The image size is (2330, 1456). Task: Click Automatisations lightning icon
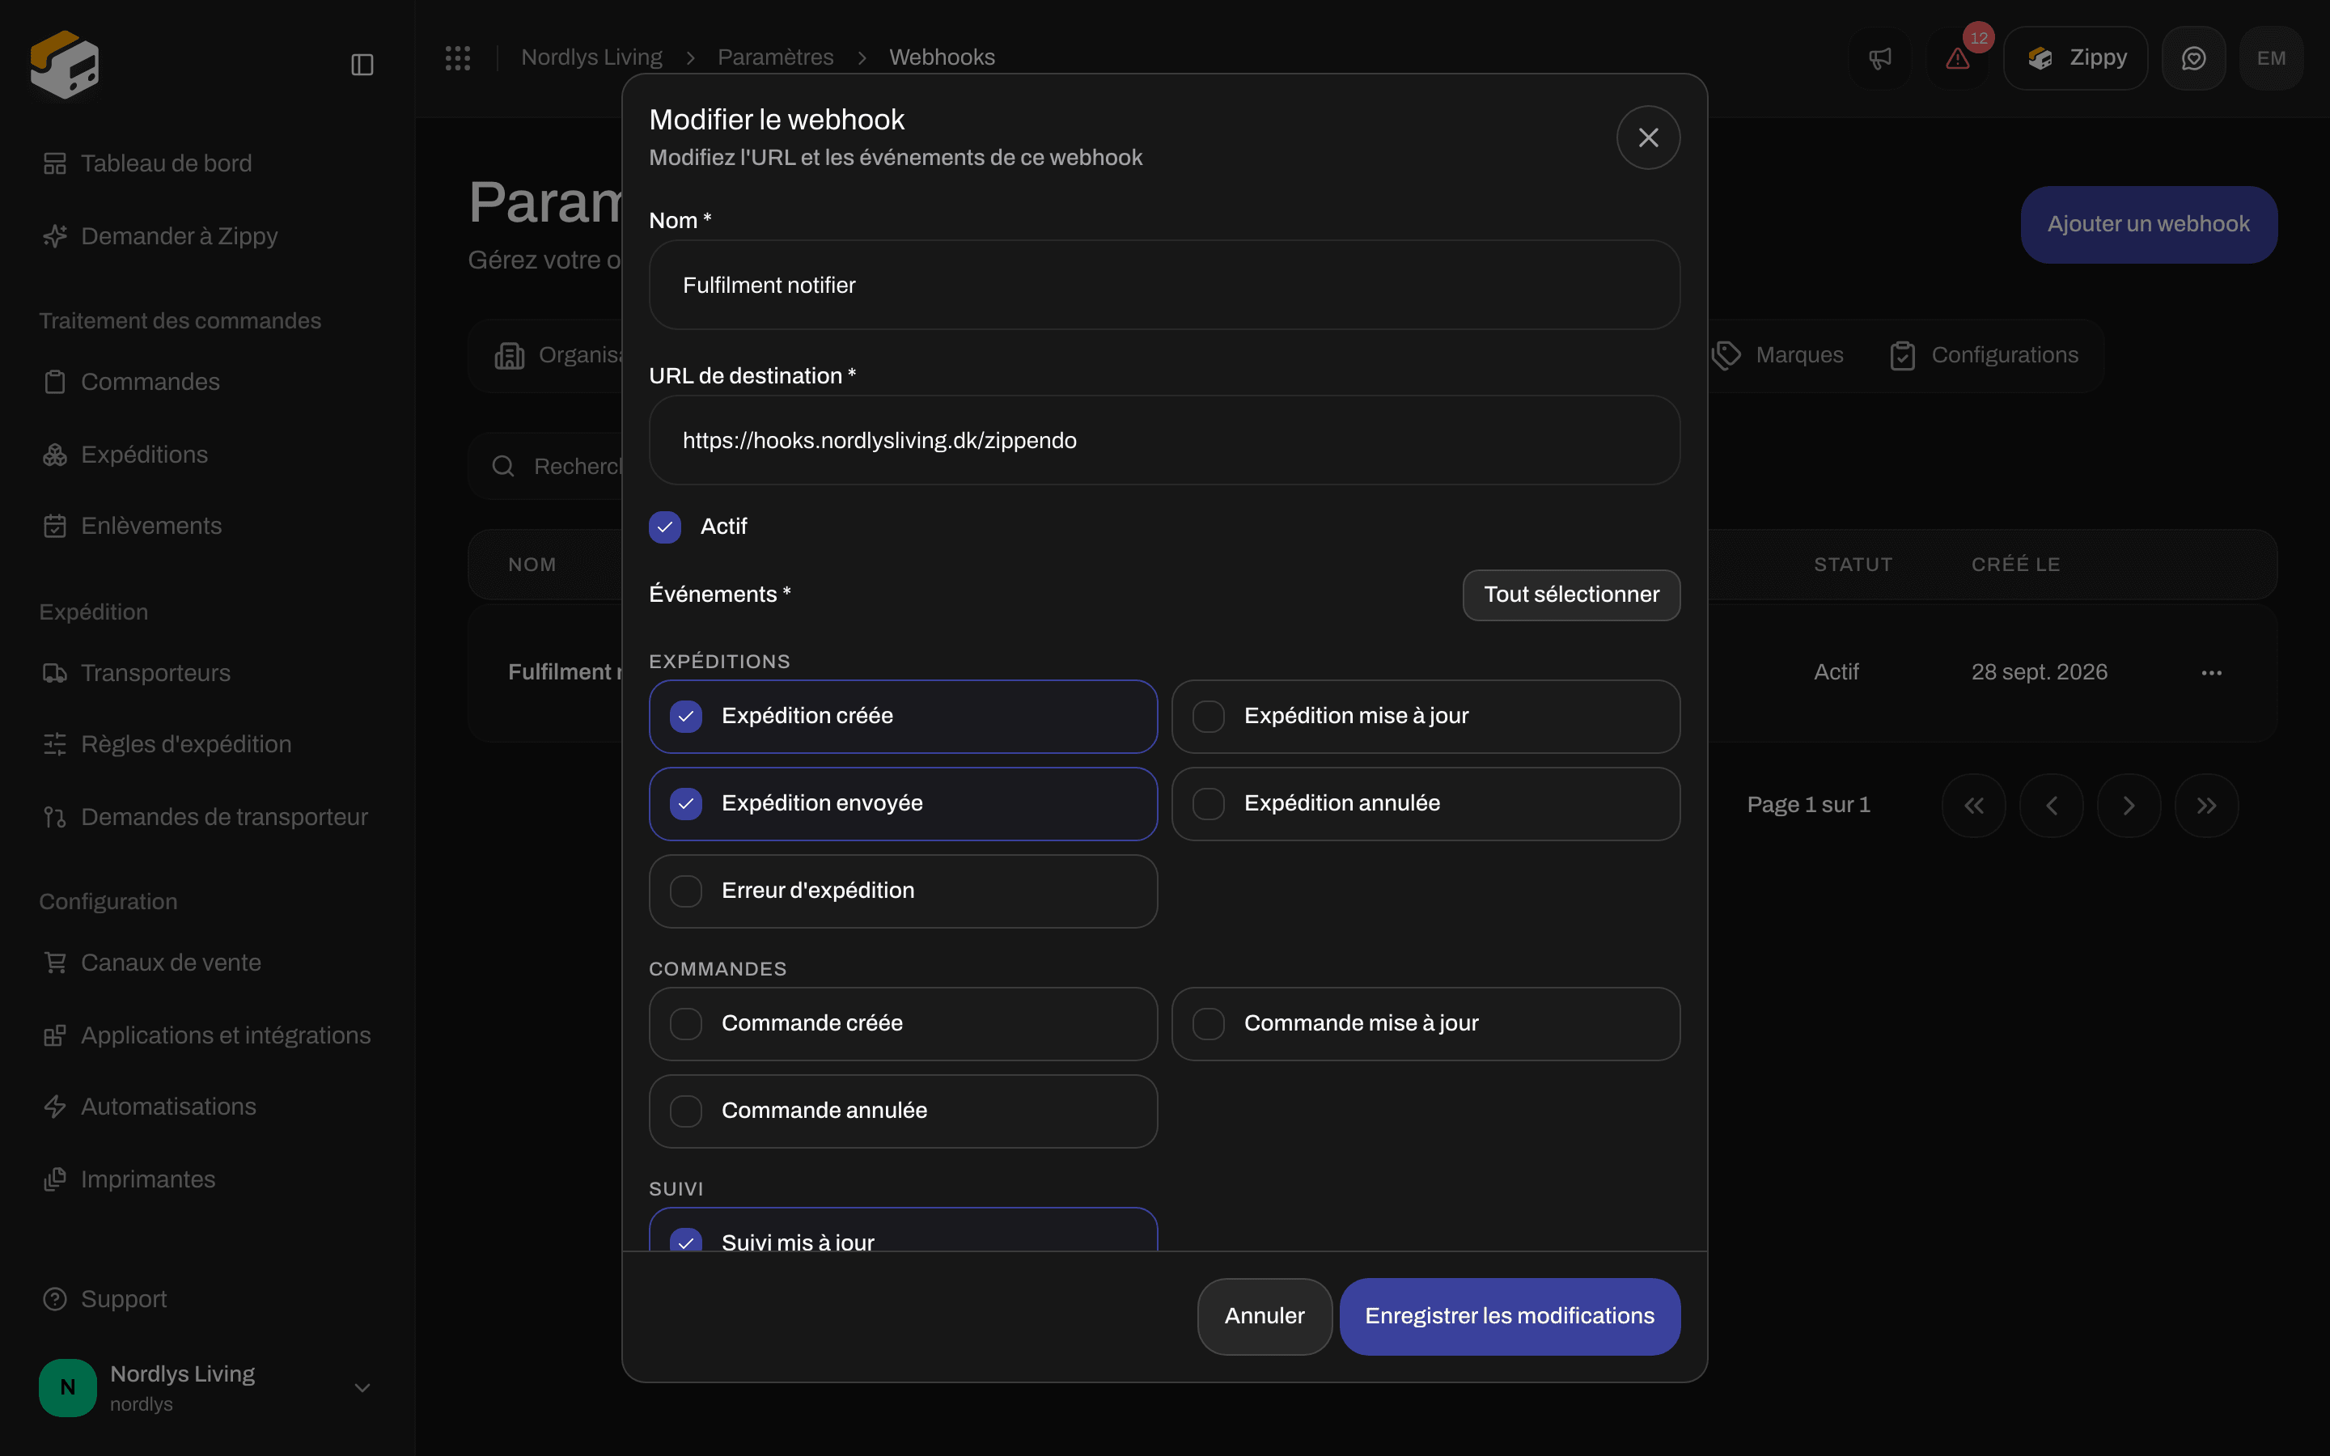coord(55,1107)
